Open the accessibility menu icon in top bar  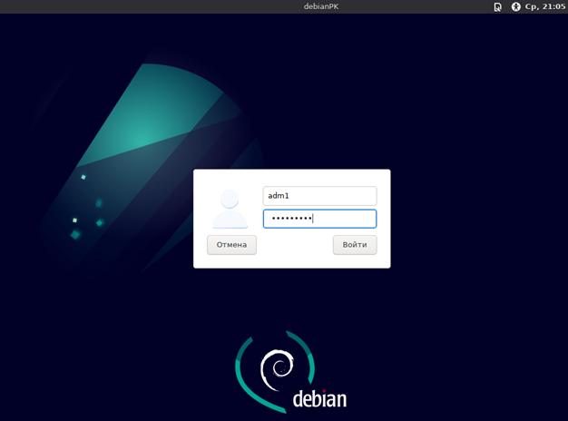(515, 6)
